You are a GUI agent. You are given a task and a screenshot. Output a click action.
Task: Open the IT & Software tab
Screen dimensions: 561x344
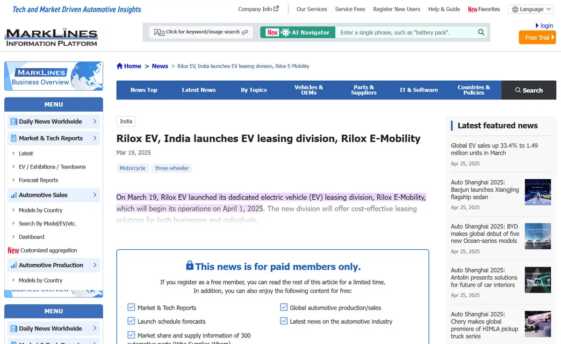pyautogui.click(x=419, y=90)
